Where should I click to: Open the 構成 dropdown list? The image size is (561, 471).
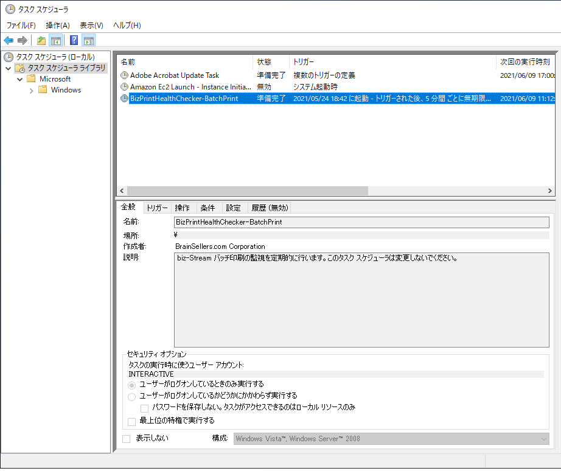391,439
